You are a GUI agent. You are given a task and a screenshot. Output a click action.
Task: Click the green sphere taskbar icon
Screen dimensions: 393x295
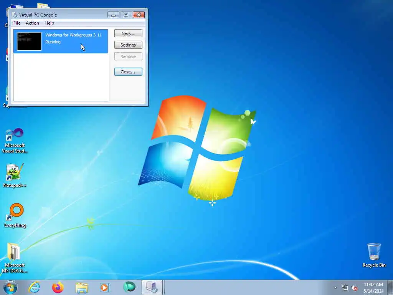(x=129, y=287)
